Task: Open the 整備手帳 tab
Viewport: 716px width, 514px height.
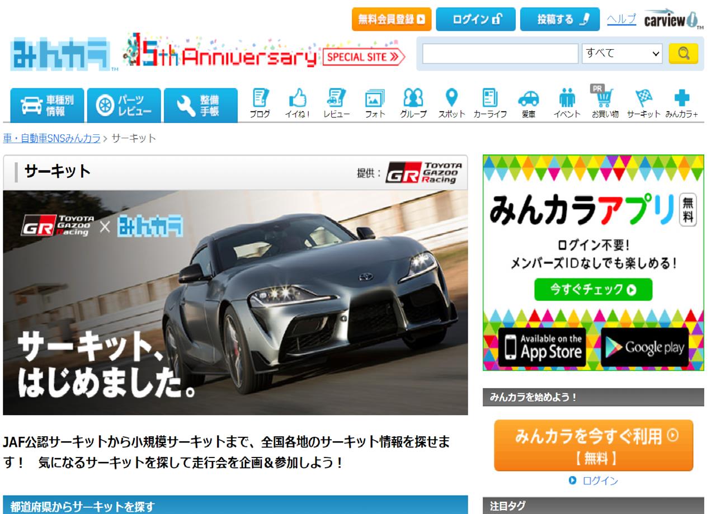Action: (x=201, y=105)
